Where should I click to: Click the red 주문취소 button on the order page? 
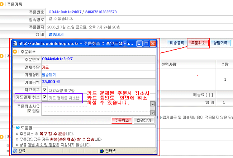(x=198, y=43)
